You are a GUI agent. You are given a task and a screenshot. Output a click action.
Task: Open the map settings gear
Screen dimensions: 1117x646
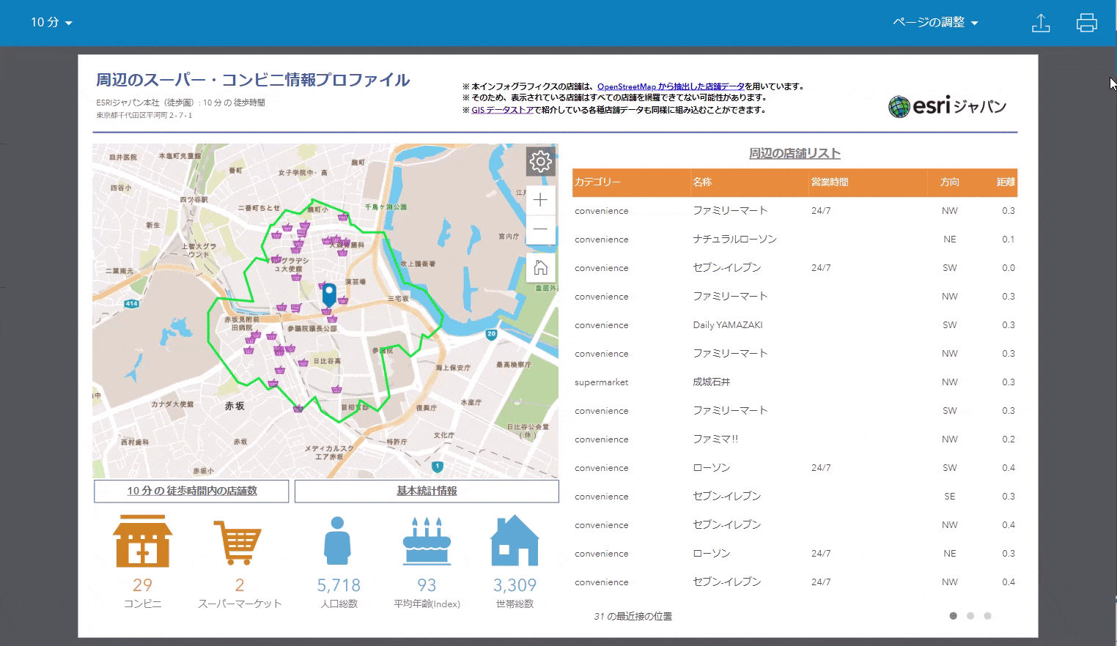540,161
